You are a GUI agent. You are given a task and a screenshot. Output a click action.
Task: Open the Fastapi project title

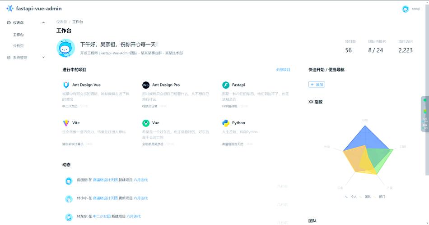pos(238,85)
